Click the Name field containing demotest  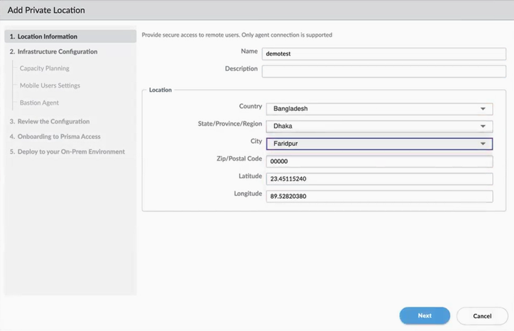384,54
